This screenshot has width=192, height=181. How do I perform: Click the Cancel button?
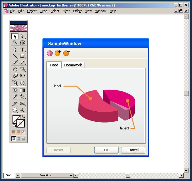pos(133,150)
